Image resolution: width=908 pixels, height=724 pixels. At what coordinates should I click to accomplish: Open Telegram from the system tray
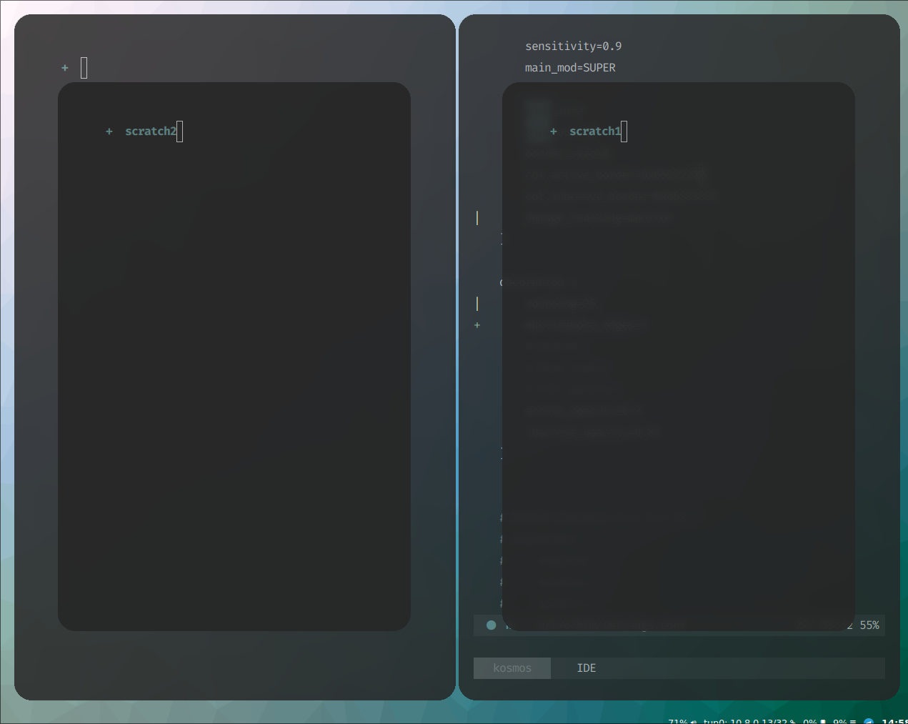point(868,722)
